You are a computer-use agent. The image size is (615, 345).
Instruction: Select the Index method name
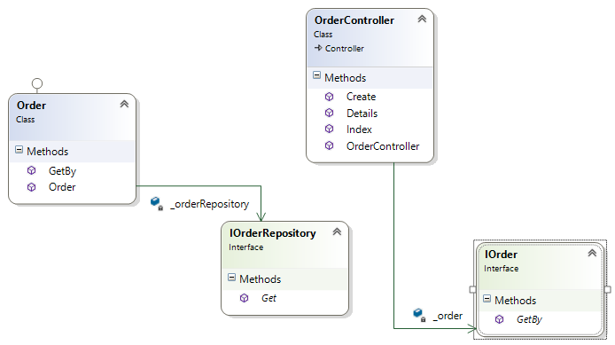359,129
